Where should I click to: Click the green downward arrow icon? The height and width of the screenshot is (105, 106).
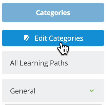click(92, 91)
